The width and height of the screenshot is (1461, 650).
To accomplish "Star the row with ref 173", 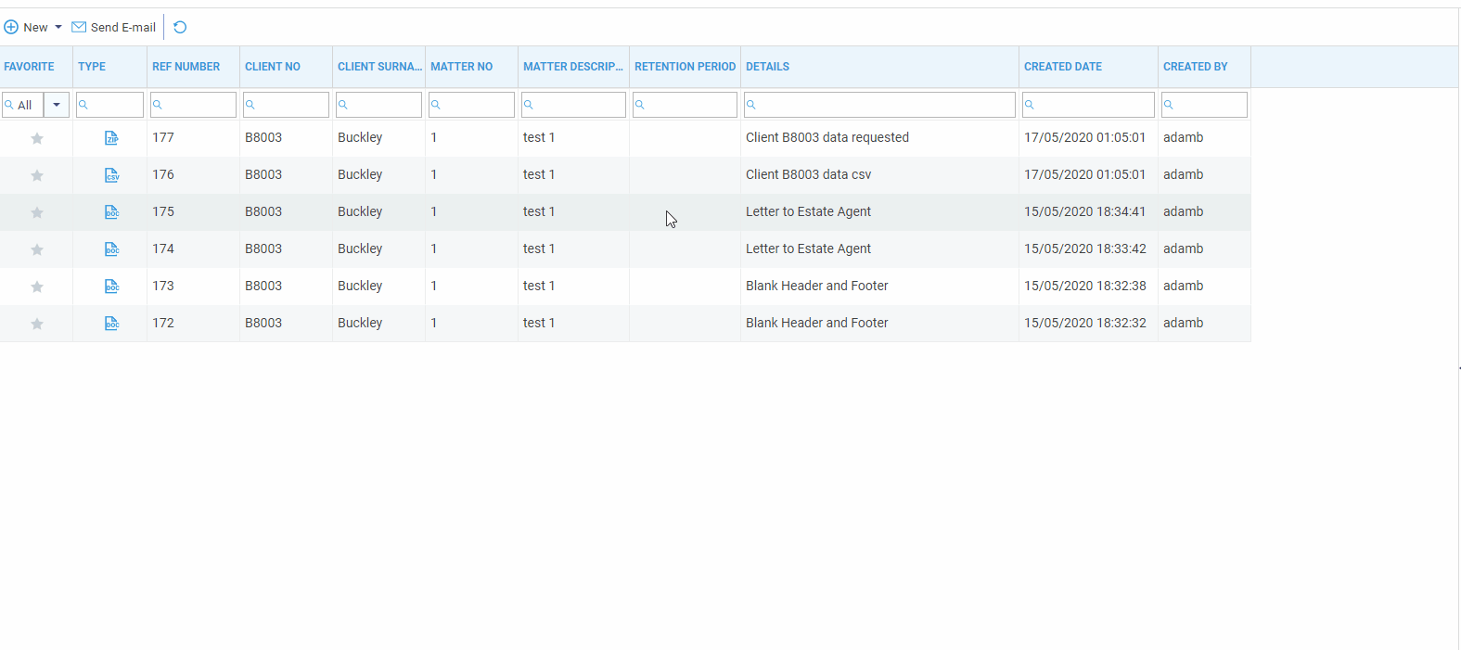I will pos(37,287).
